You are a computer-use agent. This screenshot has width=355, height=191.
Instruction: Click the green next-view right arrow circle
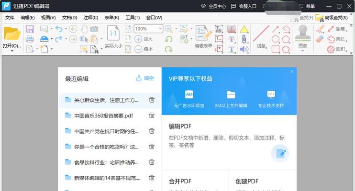point(73,39)
